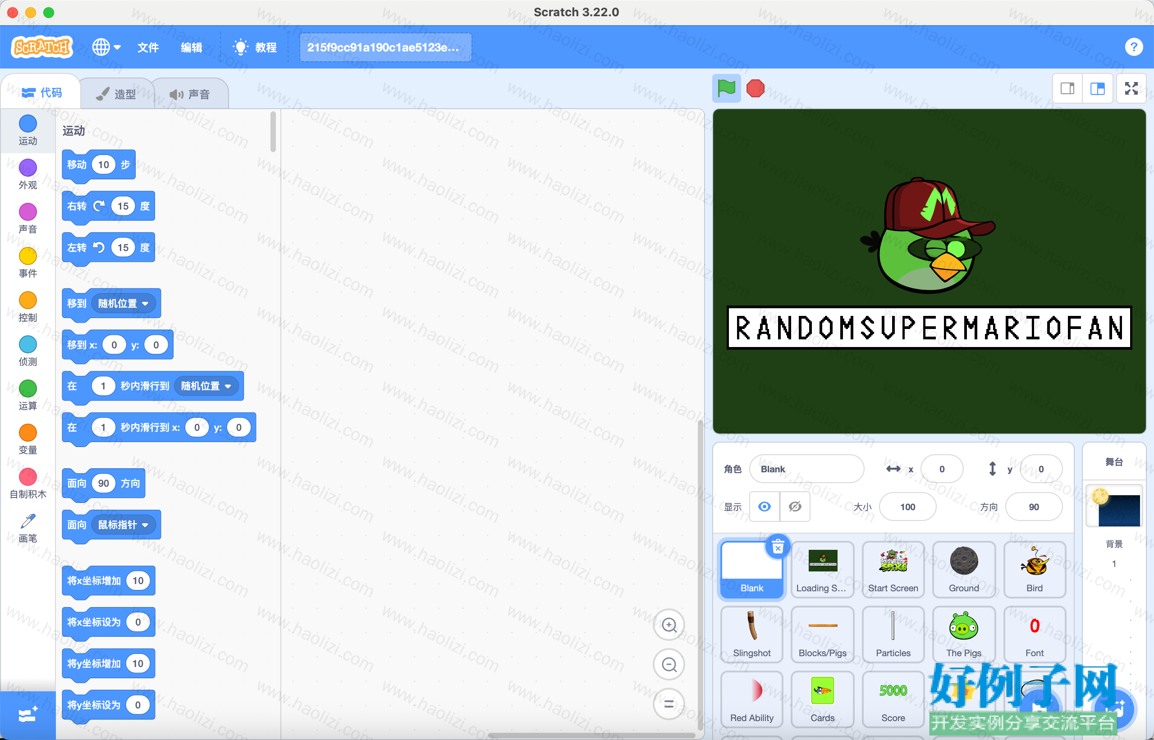The height and width of the screenshot is (740, 1154).
Task: Click the workspace horizontal scrollbar
Action: (x=591, y=735)
